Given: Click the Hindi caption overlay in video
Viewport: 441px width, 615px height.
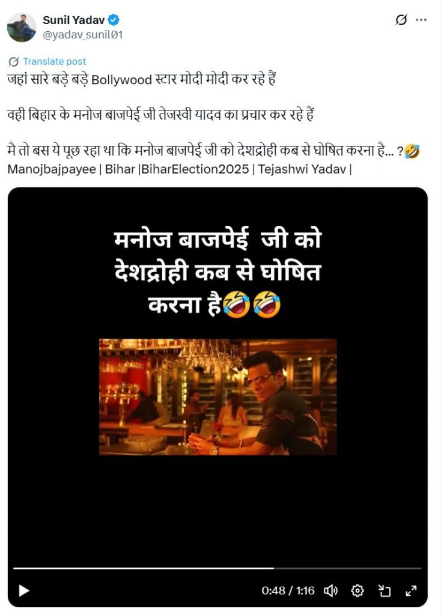Looking at the screenshot, I should [x=217, y=272].
